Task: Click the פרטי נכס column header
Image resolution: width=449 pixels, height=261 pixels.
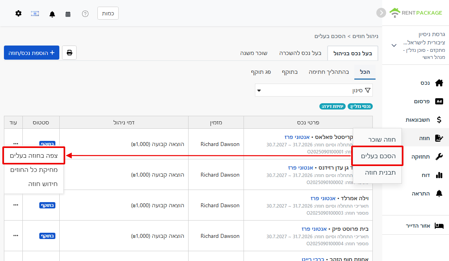Action: pos(308,122)
